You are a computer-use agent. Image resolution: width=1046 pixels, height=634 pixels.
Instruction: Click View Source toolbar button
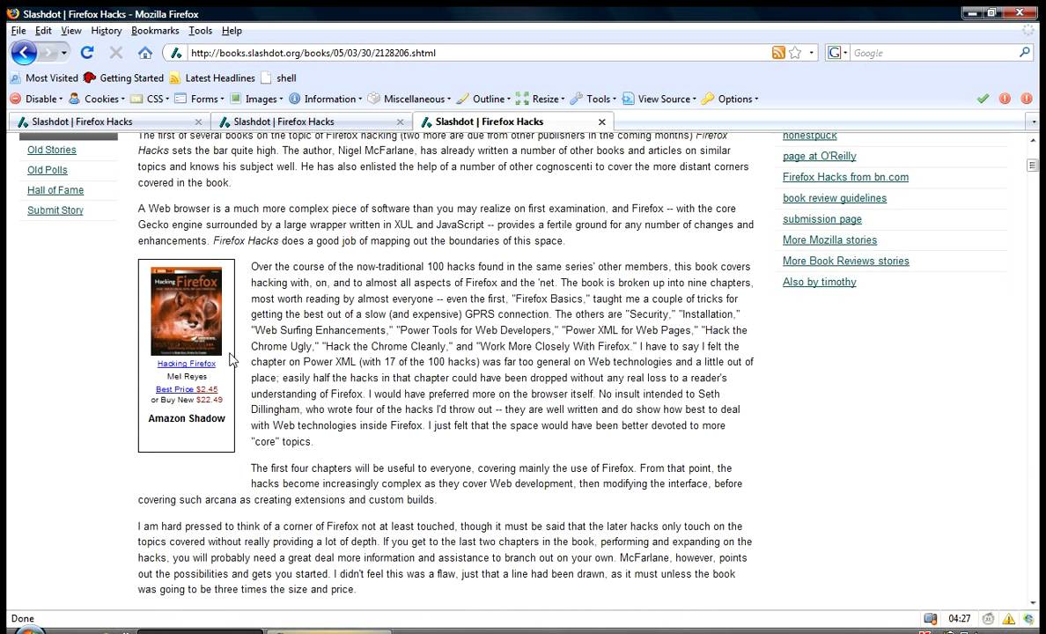pos(659,99)
